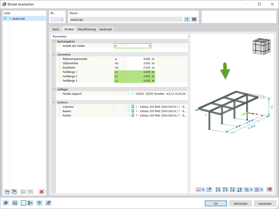This screenshot has height=209, width=279.
Task: Open the help speech-bubble icon
Action: pos(6,203)
